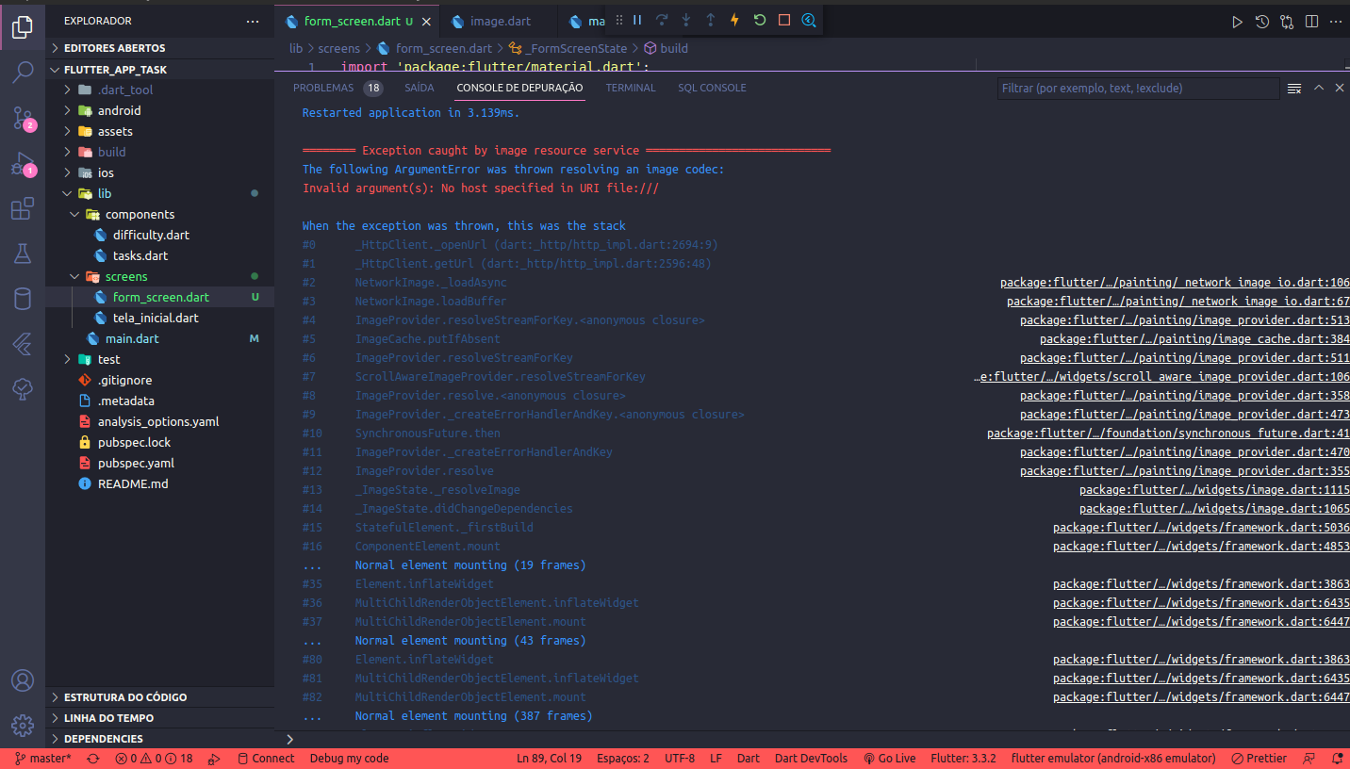Open link widgets/image.dart:1115
Image resolution: width=1350 pixels, height=769 pixels.
click(1214, 490)
